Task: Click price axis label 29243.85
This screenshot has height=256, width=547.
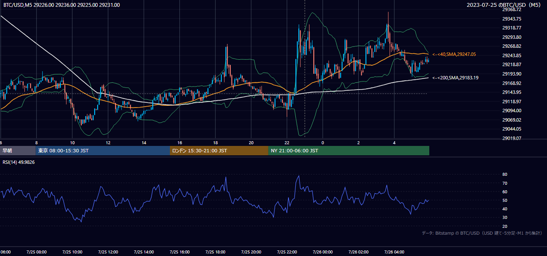Action: coord(512,55)
